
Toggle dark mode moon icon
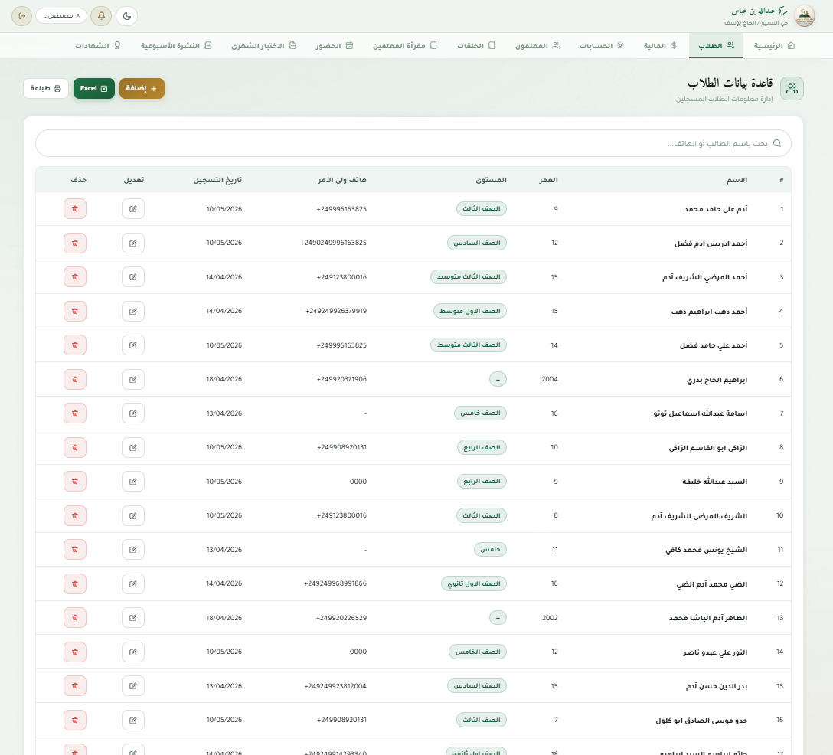pos(127,16)
